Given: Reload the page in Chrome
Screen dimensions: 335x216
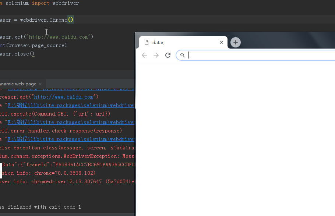Looking at the screenshot, I should click(x=168, y=55).
